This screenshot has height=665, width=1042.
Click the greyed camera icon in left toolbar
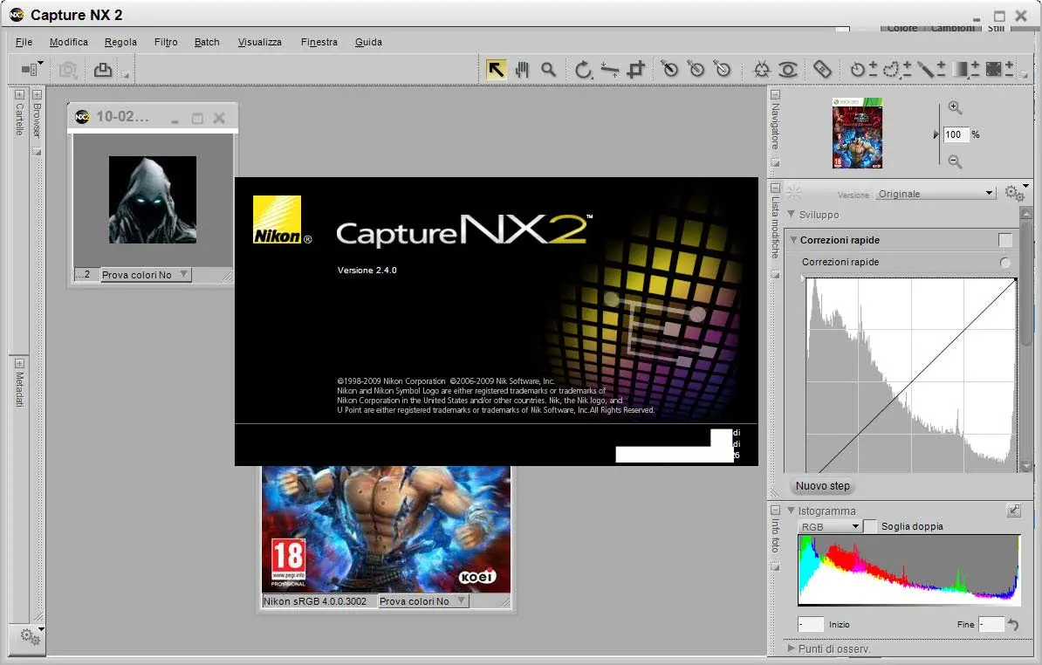point(68,70)
